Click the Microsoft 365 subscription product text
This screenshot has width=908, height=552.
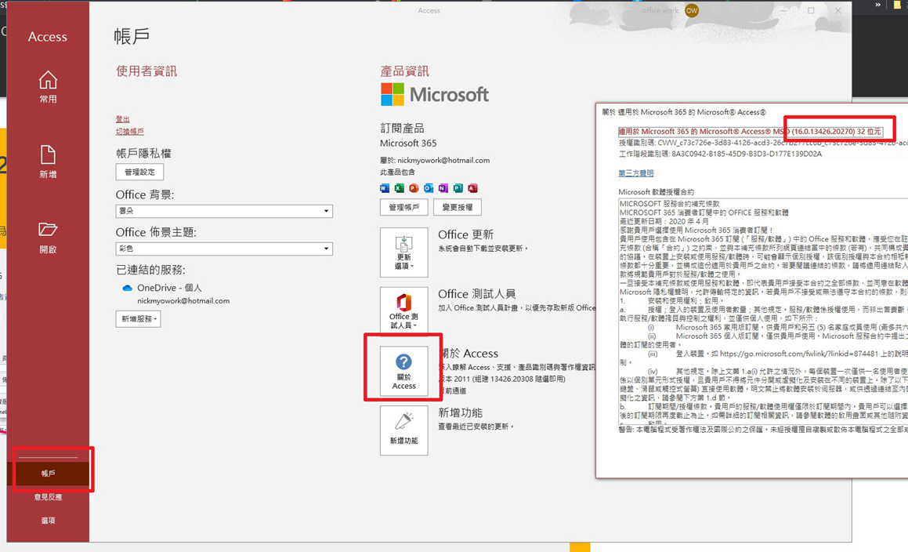point(408,143)
